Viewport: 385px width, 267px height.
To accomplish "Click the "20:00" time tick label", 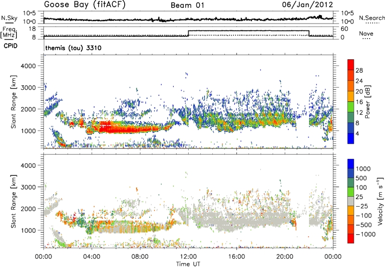I will click(284, 256).
